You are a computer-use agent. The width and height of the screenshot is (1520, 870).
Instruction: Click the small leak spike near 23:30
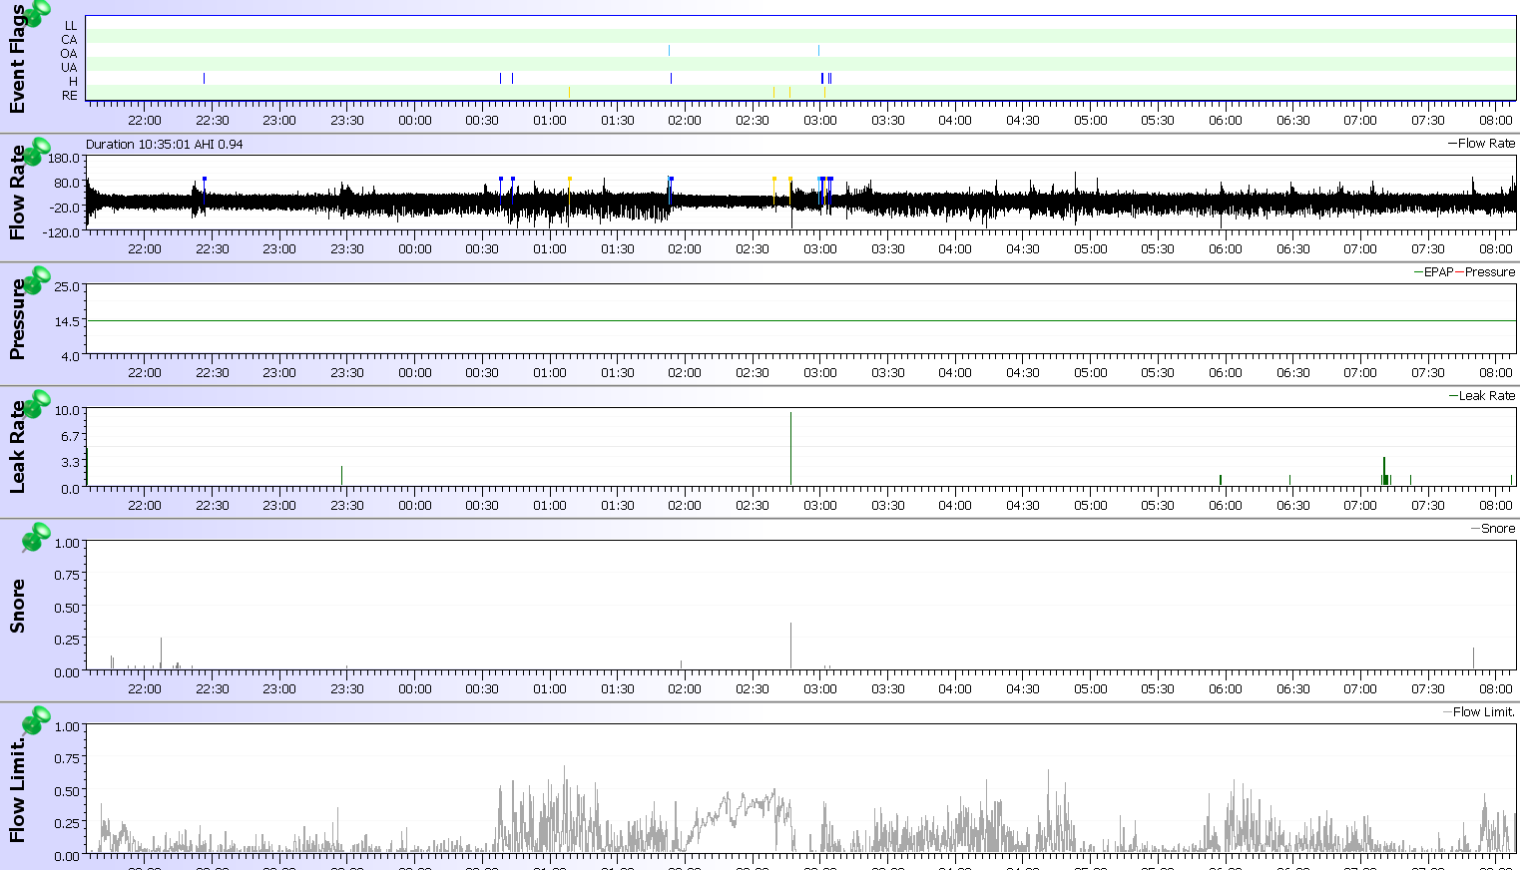pyautogui.click(x=341, y=475)
